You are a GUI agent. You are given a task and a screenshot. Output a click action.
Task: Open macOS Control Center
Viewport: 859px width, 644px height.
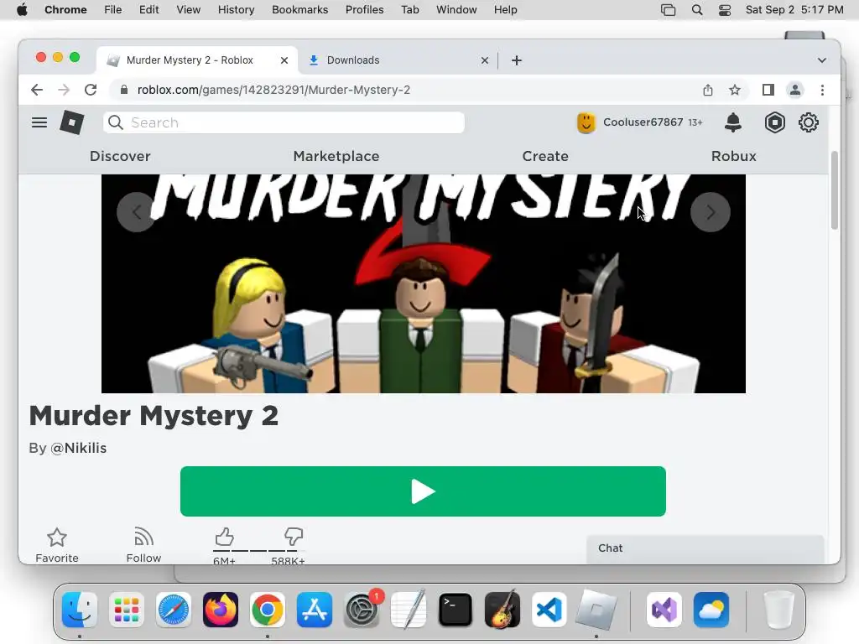click(x=725, y=10)
